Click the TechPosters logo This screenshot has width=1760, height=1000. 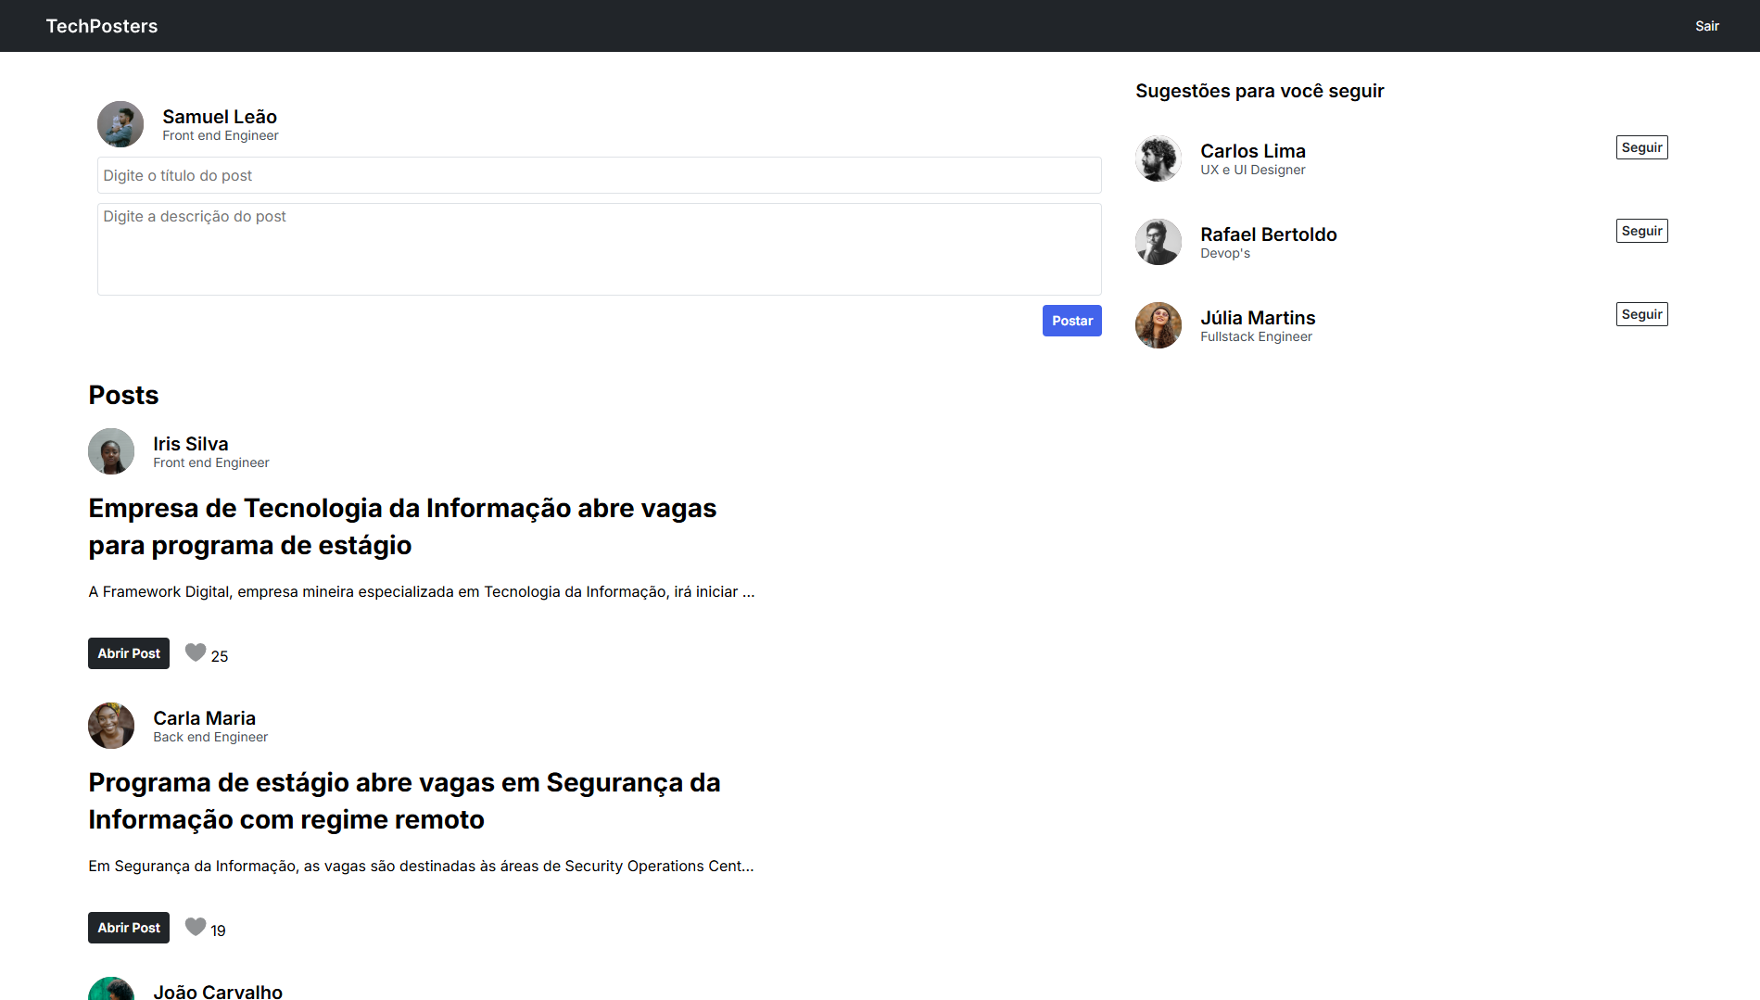[x=102, y=25]
